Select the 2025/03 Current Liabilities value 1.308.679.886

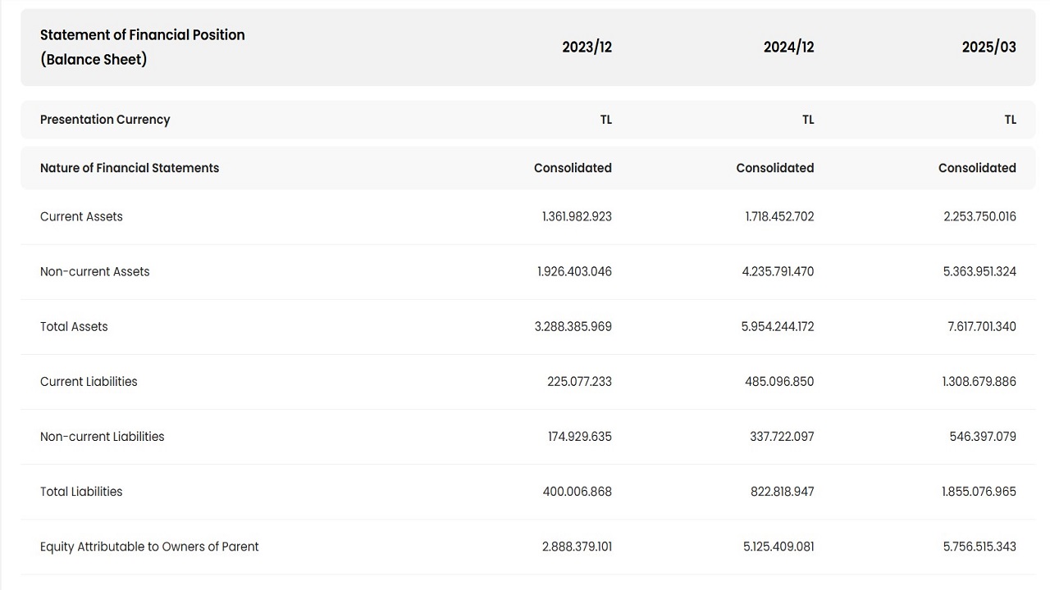point(979,381)
